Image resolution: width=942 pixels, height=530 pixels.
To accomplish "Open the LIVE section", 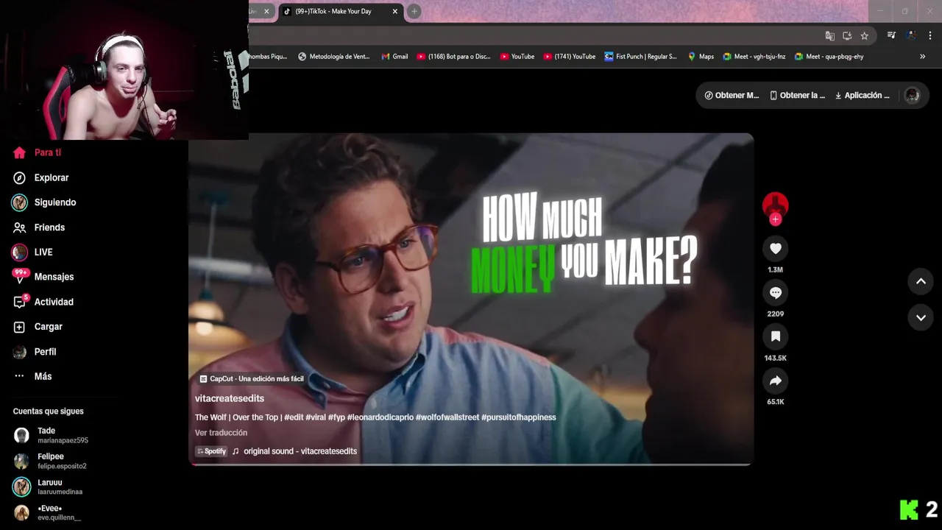I will 33,252.
